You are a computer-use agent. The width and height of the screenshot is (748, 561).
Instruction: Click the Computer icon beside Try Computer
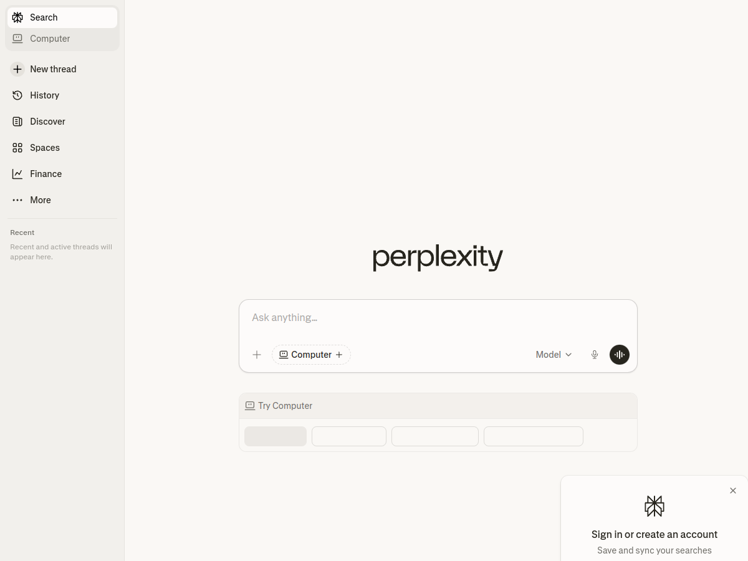point(249,405)
